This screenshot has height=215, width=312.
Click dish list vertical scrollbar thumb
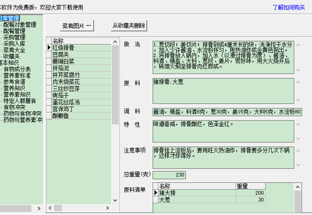(x=115, y=85)
